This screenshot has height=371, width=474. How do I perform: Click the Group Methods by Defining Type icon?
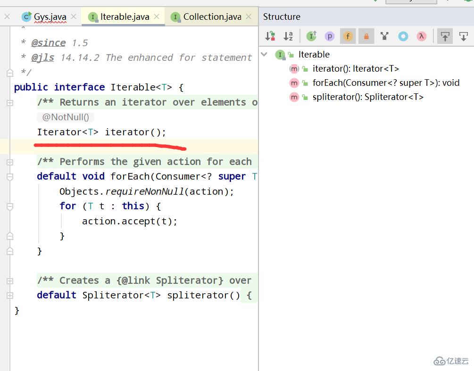pyautogui.click(x=311, y=36)
